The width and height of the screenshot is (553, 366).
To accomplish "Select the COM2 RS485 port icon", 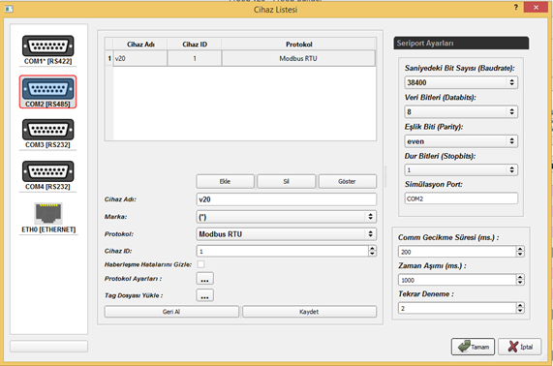I will coord(48,92).
